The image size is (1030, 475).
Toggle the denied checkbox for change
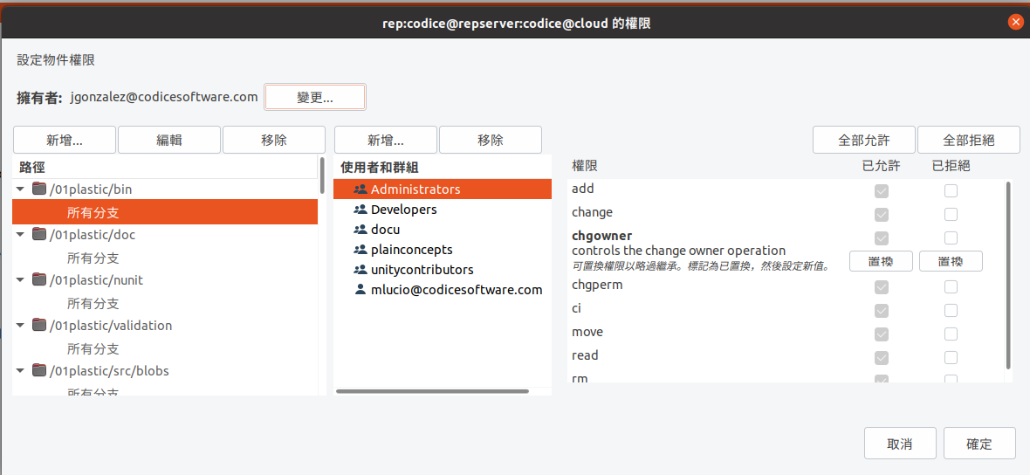[951, 215]
